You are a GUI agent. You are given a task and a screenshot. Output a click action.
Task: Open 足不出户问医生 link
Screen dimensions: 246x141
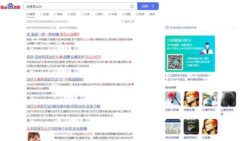[x=188, y=80]
